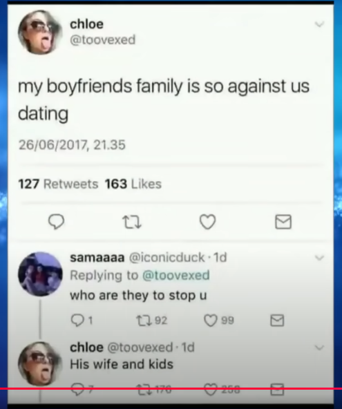The image size is (342, 409).
Task: Retweet the main tweet about boyfriends family
Action: 132,222
